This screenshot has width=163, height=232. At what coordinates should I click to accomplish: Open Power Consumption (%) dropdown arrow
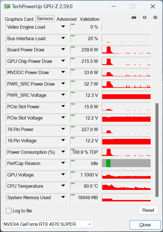click(x=63, y=152)
